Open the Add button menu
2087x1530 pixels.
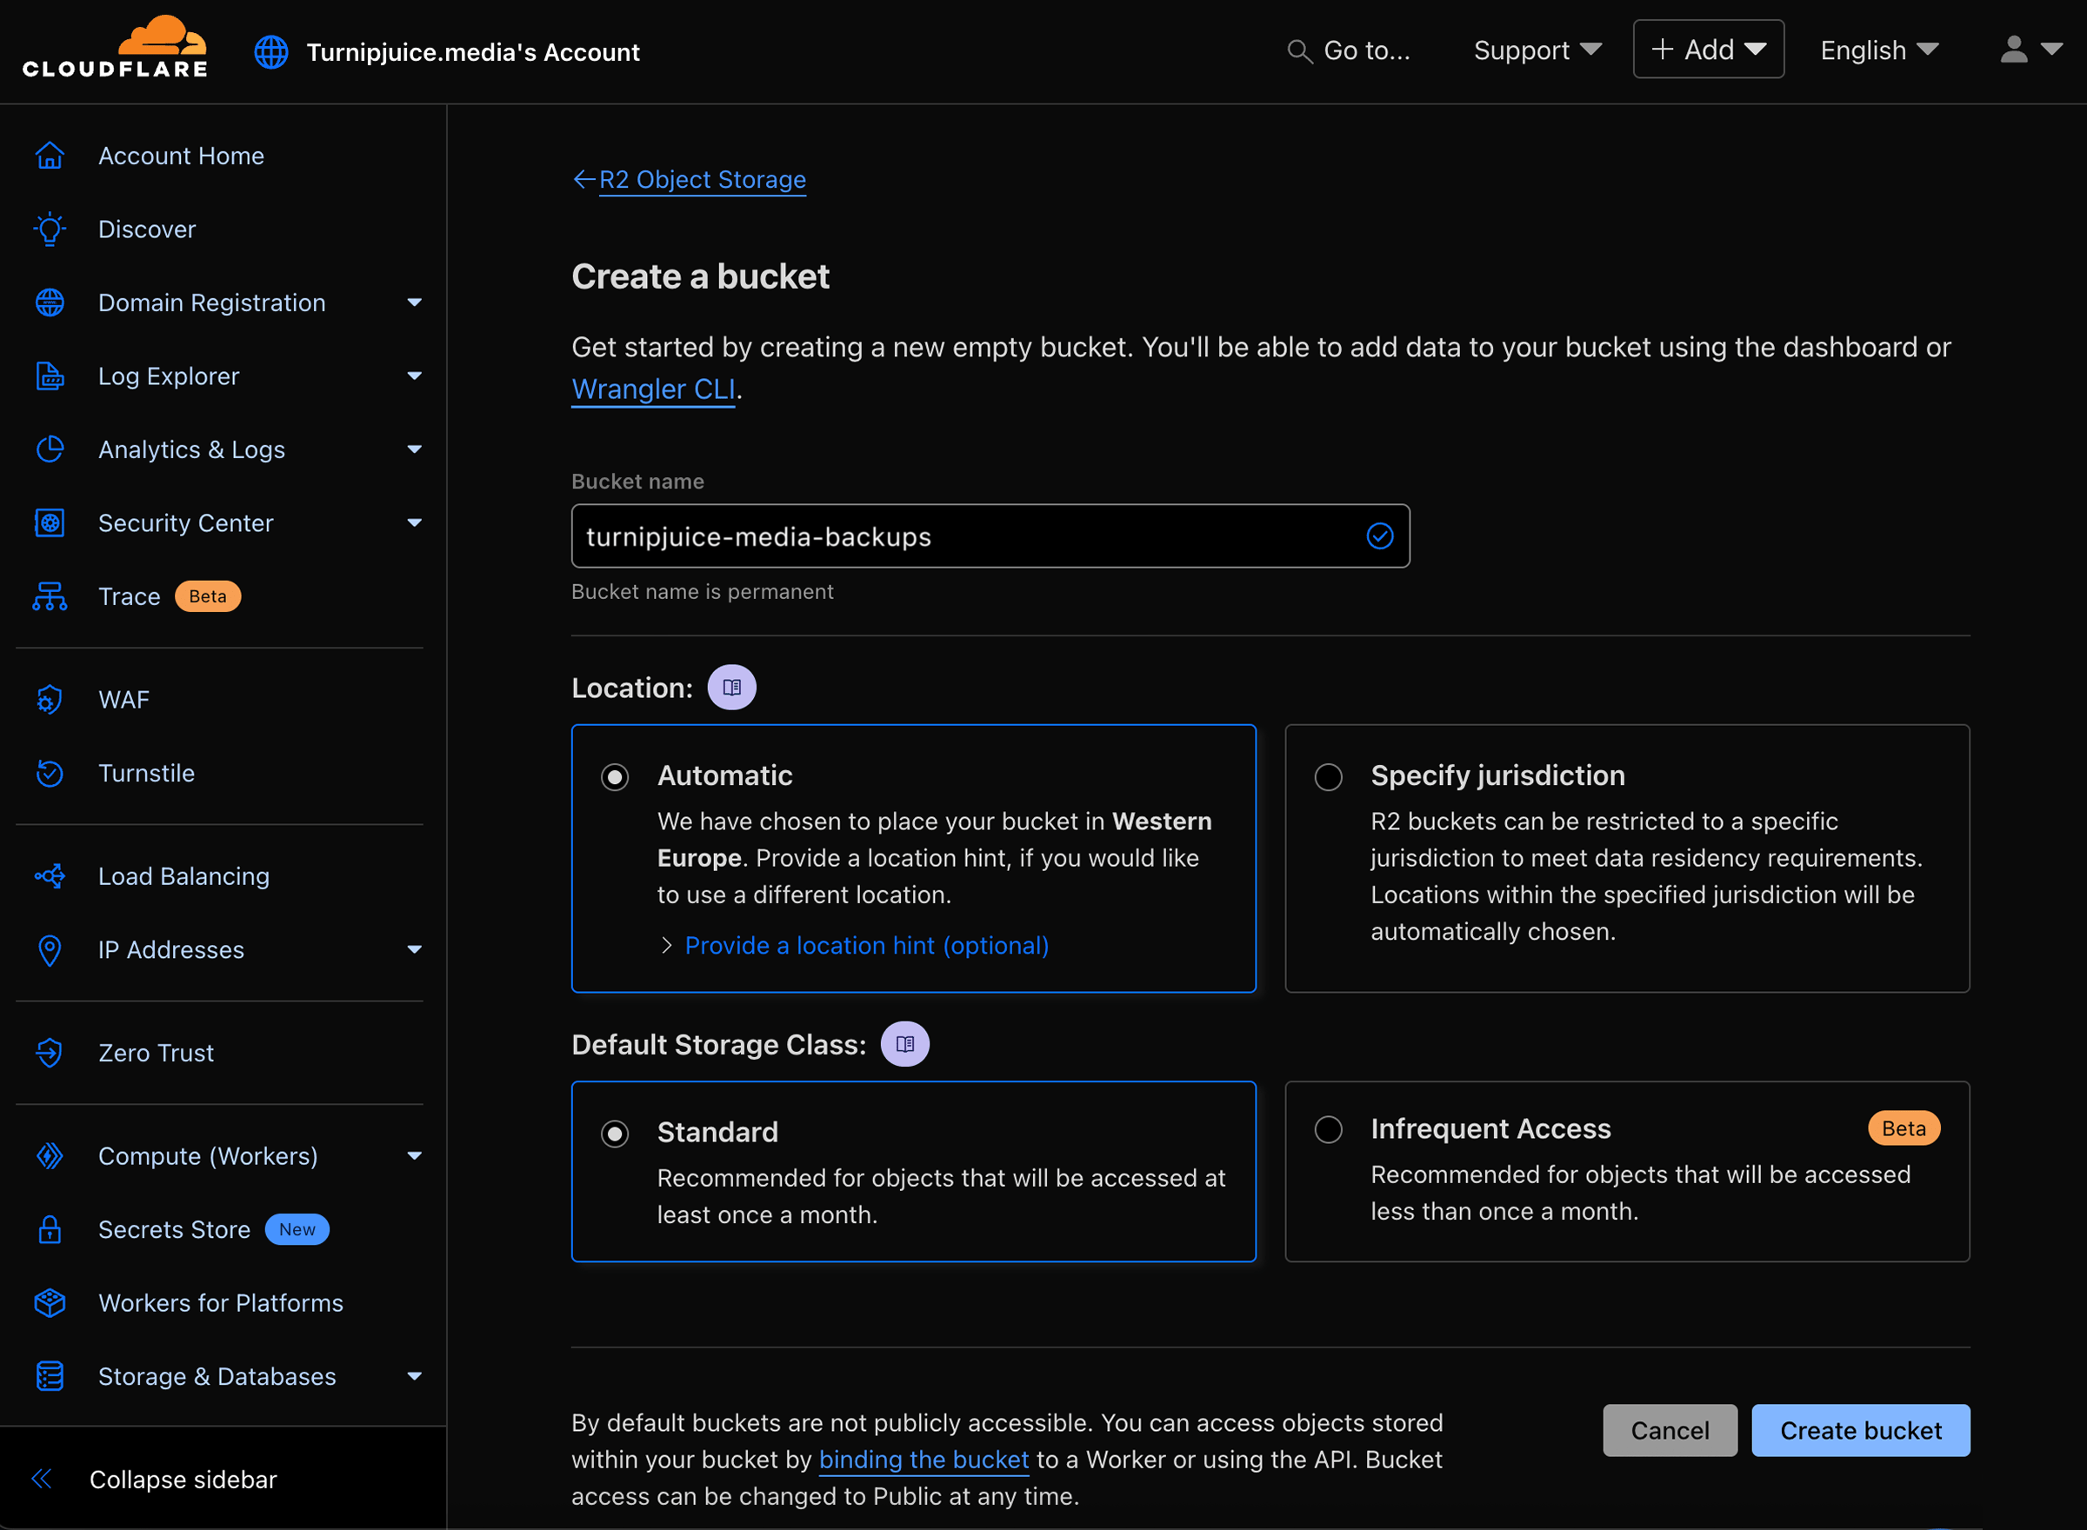1708,49
